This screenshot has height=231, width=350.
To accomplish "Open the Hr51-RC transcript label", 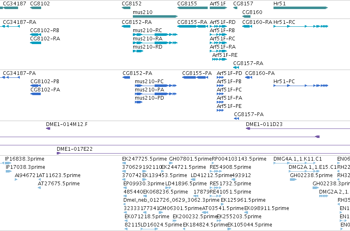I will pyautogui.click(x=284, y=22).
